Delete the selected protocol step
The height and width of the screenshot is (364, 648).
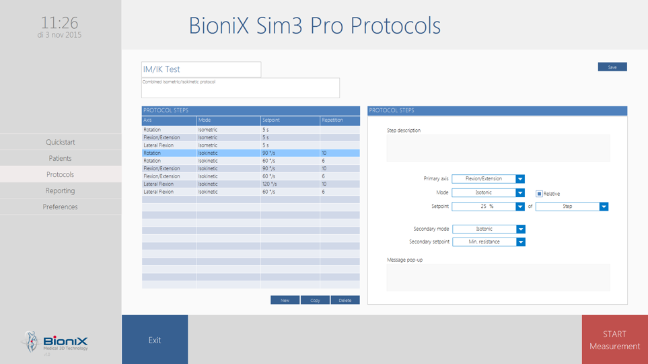point(345,300)
